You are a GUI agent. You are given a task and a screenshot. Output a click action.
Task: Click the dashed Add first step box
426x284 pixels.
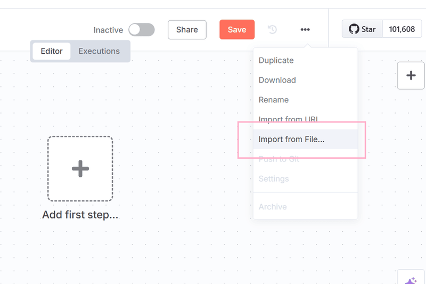click(x=80, y=169)
